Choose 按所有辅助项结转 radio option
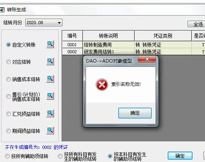The image size is (205, 162). coord(7,156)
